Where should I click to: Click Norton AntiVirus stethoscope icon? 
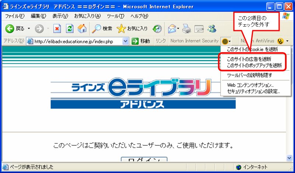280,41
